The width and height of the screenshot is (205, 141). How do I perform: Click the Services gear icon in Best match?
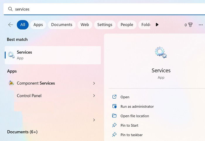point(11,55)
